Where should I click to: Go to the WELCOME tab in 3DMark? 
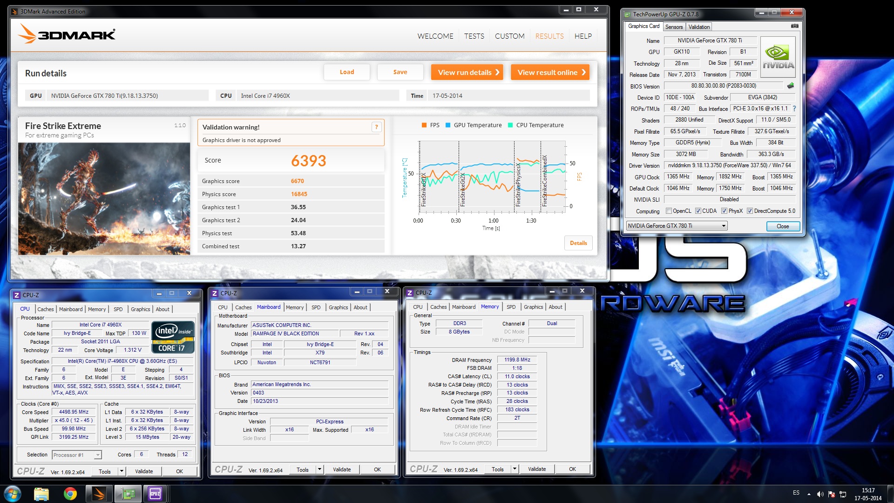click(435, 36)
